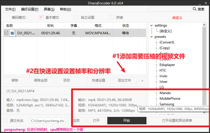Click the 等待 status cell
Screen dimensions: 210x133
click(x=125, y=33)
